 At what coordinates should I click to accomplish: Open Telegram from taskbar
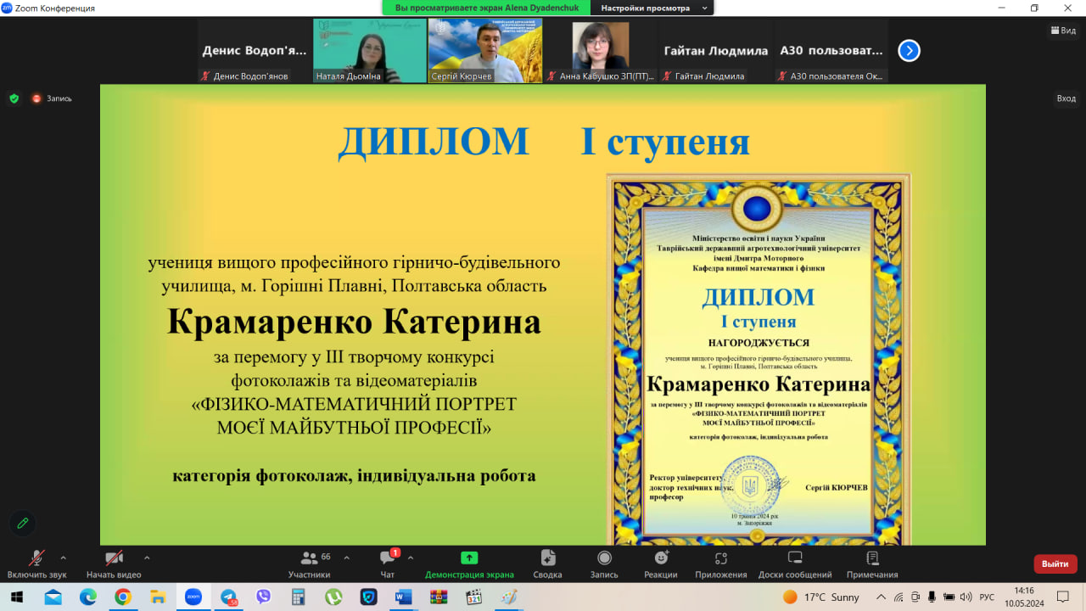click(x=228, y=597)
